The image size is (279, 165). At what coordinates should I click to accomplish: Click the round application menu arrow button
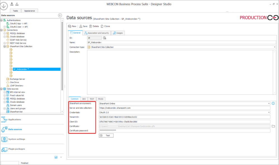point(4,6)
